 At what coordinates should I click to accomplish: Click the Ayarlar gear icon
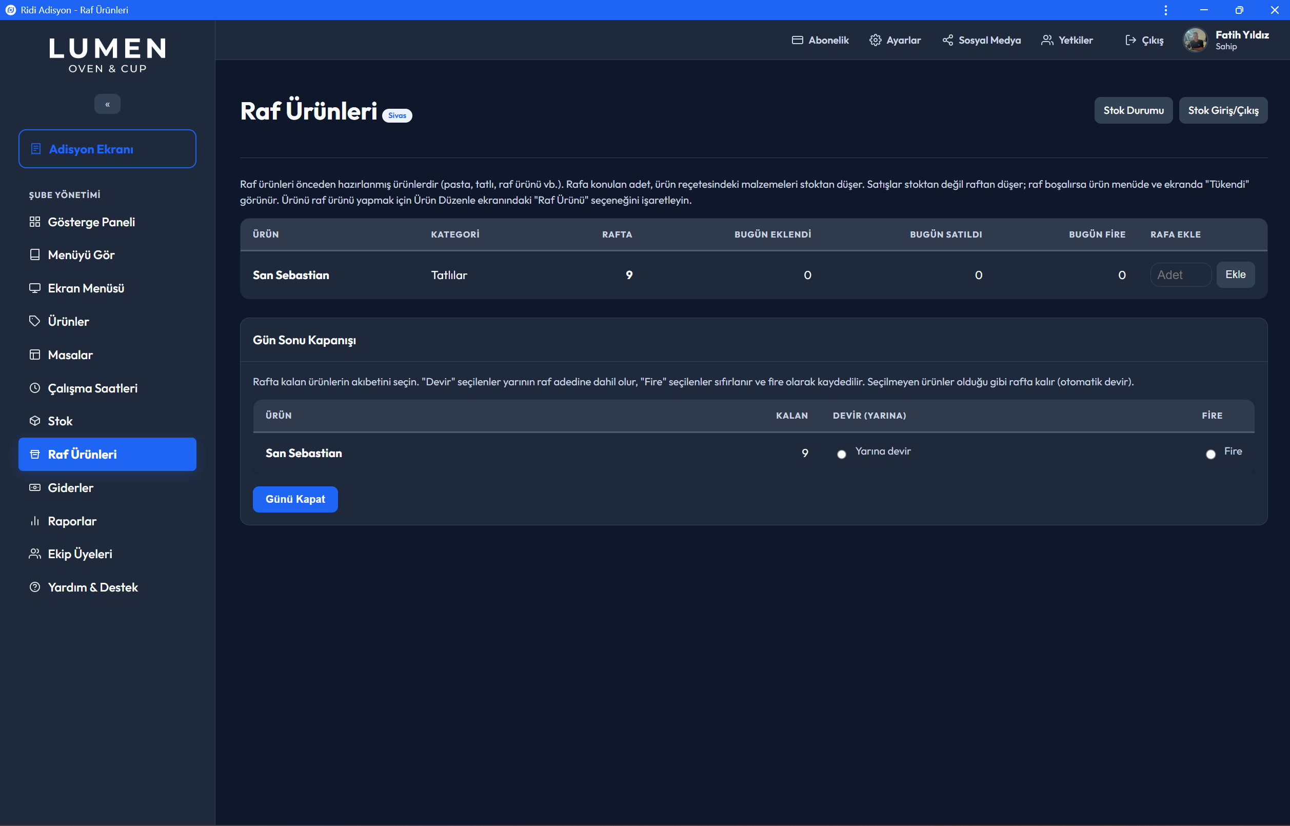(875, 40)
